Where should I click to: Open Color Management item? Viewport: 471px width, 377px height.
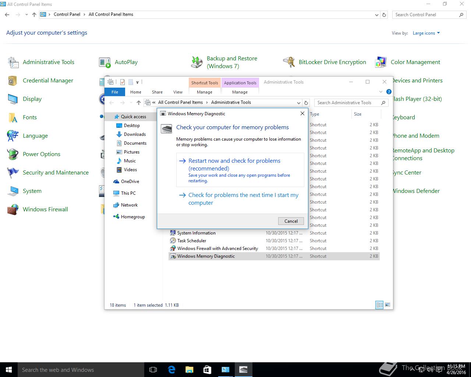(408, 62)
